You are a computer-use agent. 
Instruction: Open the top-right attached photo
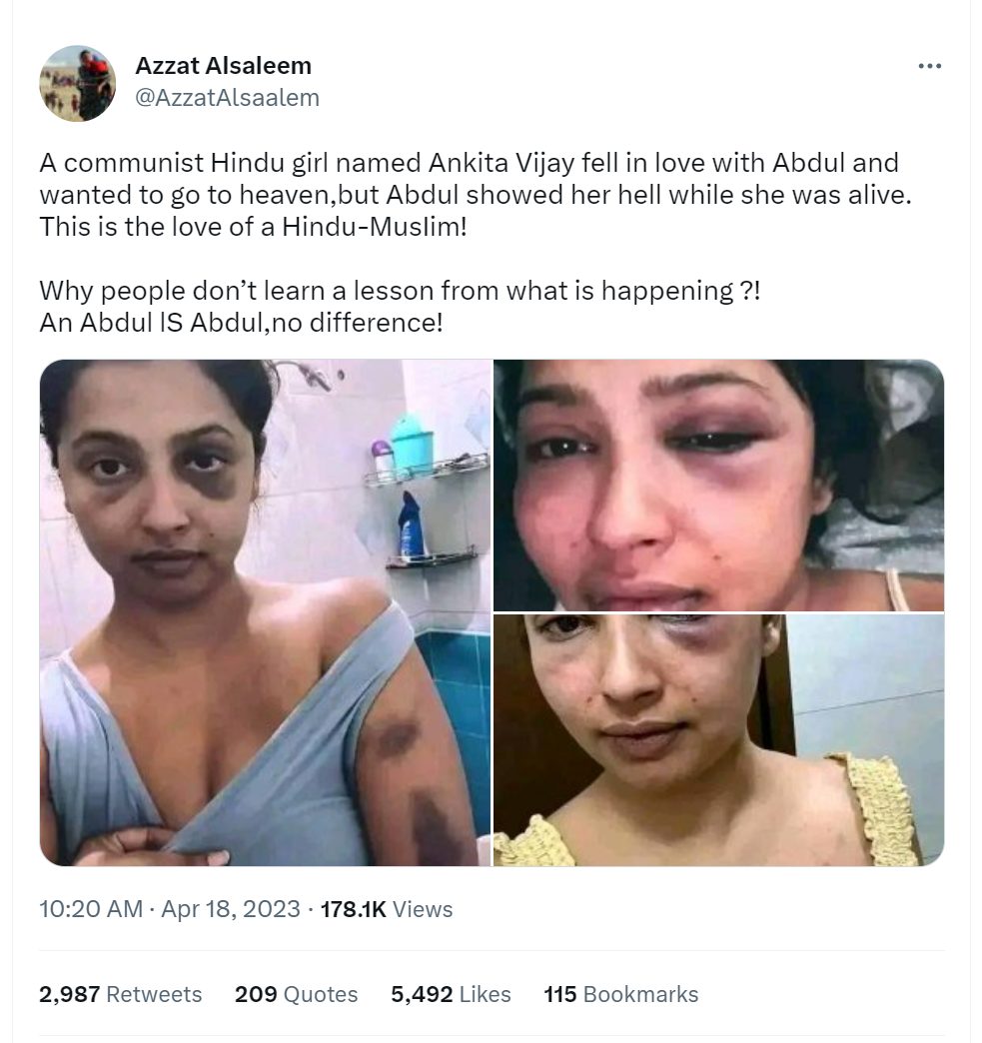point(718,485)
